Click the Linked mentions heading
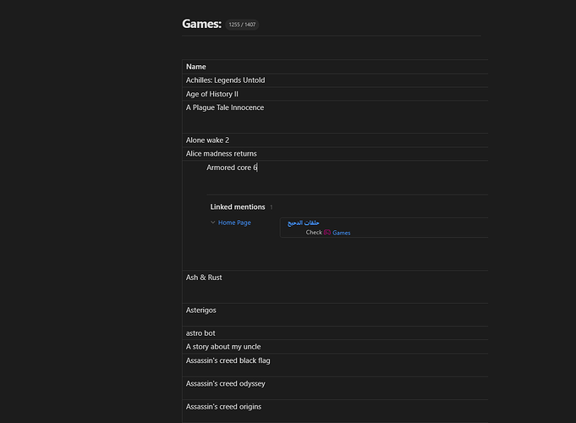Screen dimensions: 576x423 point(238,207)
